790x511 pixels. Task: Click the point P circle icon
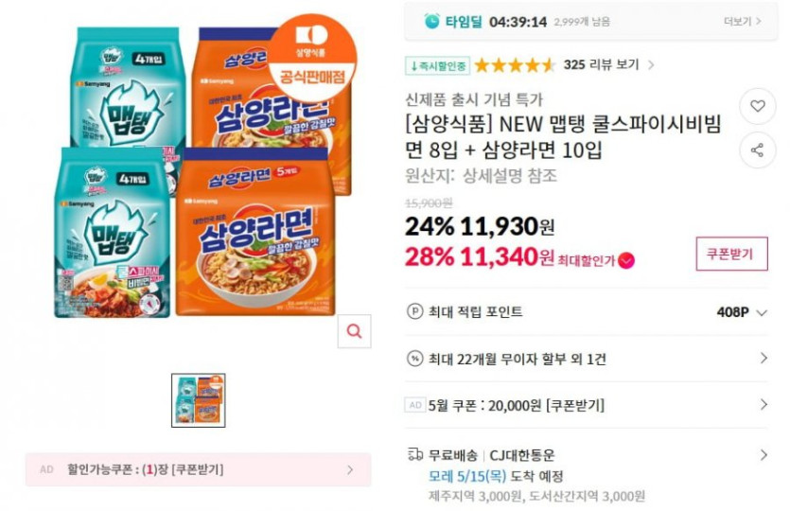[414, 312]
